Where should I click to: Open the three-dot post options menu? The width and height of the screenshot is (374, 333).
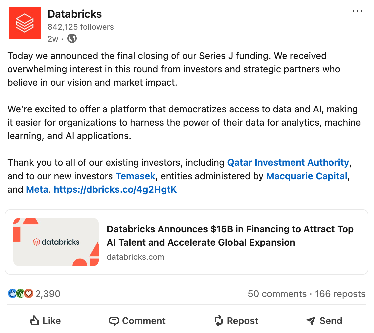click(x=357, y=11)
